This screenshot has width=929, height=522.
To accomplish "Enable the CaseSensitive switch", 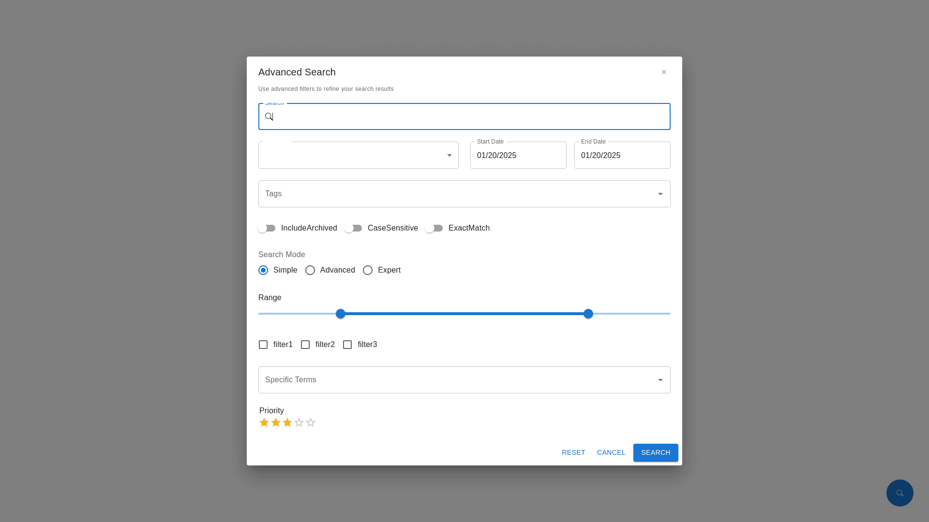I will pyautogui.click(x=353, y=228).
